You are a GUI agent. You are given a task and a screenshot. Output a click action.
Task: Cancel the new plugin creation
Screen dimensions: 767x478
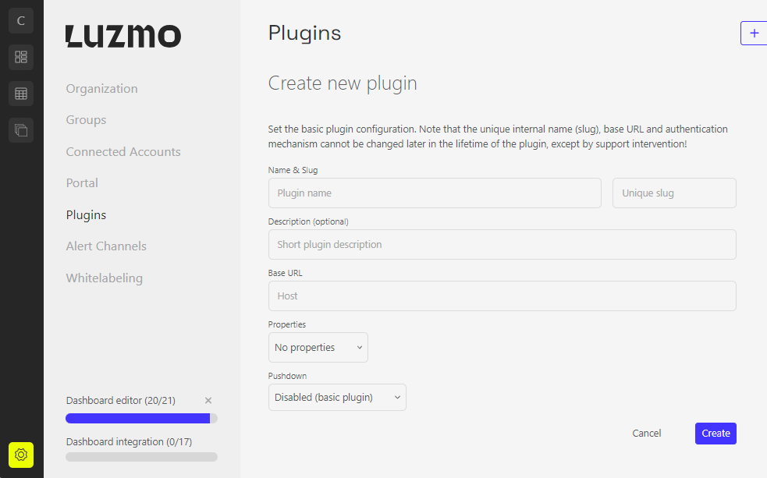pyautogui.click(x=646, y=433)
